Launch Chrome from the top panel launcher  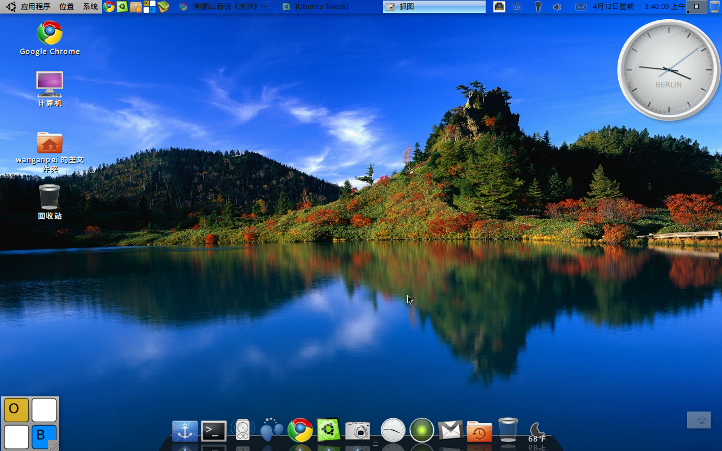click(x=109, y=7)
